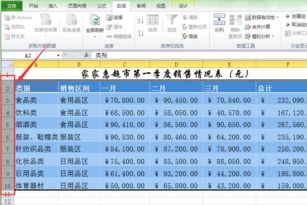Expand the 全部刷新 dropdown arrow

pyautogui.click(x=95, y=37)
